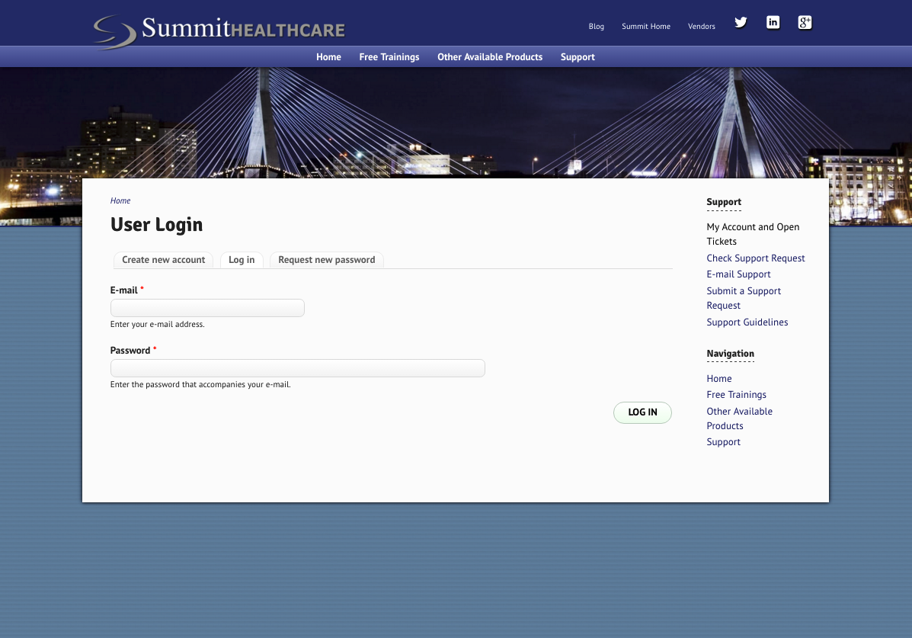Open Summit Healthcare's LinkedIn page
The height and width of the screenshot is (638, 912).
point(773,22)
